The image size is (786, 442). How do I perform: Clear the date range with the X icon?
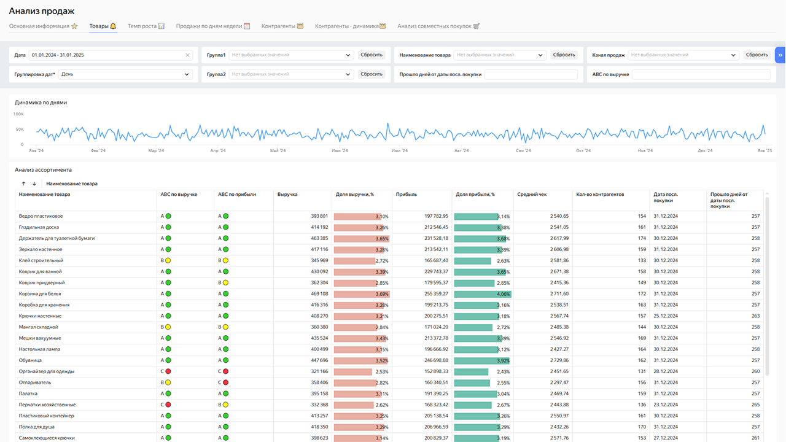[x=188, y=55]
